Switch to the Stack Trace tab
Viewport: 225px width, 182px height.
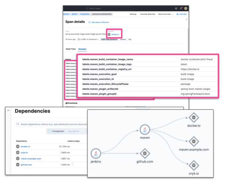(x=70, y=49)
